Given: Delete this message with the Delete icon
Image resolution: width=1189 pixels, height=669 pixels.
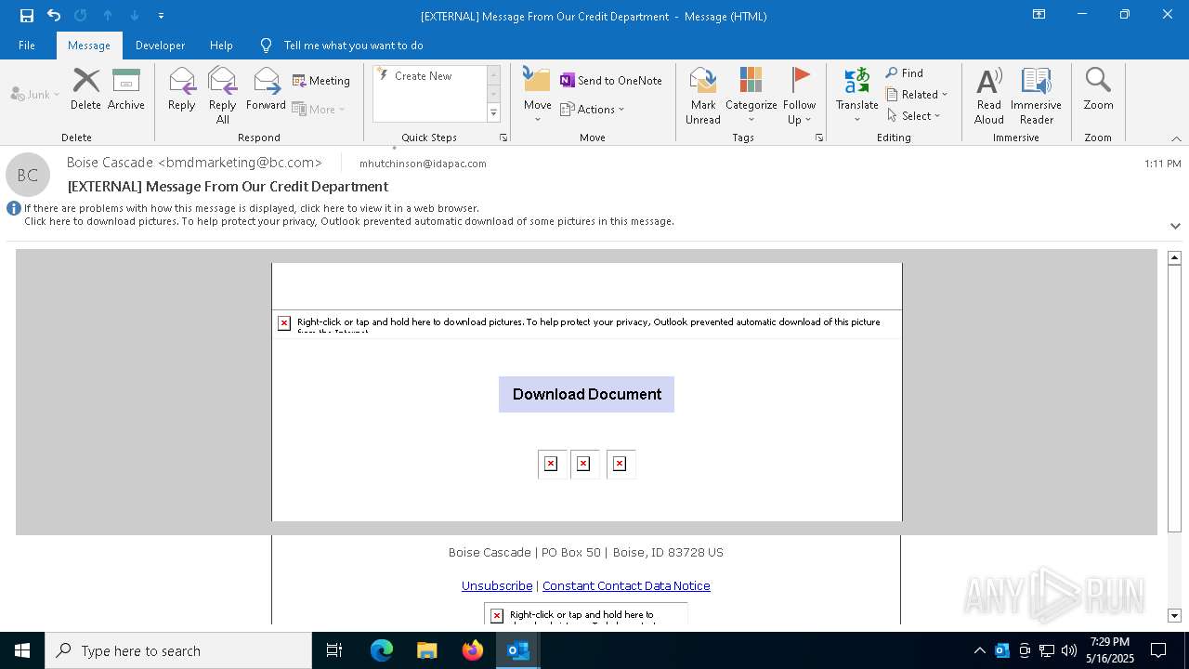Looking at the screenshot, I should [85, 89].
